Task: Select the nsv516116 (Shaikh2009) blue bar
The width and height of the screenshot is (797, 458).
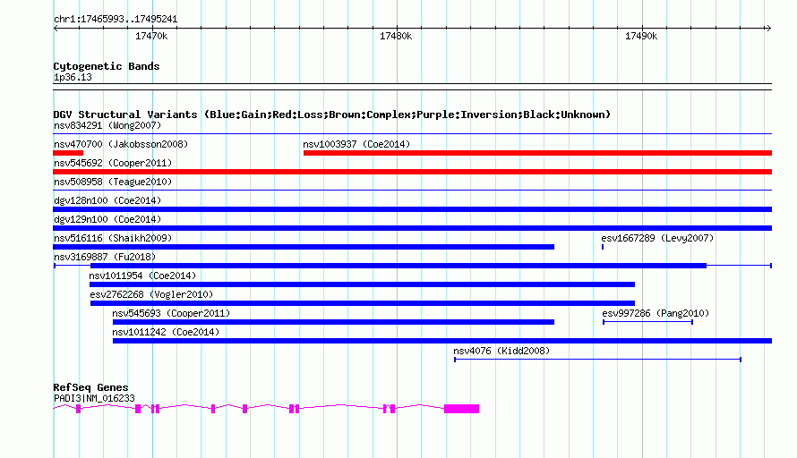Action: (x=304, y=247)
